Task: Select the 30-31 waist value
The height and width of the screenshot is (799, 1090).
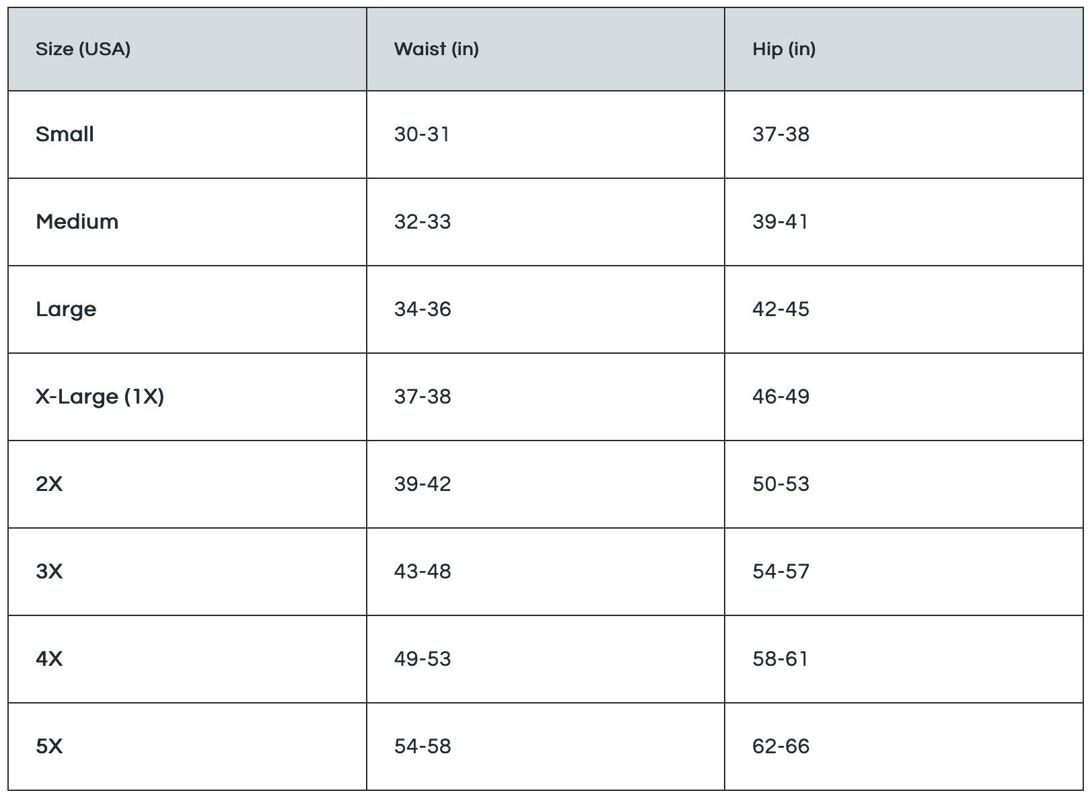Action: point(422,135)
